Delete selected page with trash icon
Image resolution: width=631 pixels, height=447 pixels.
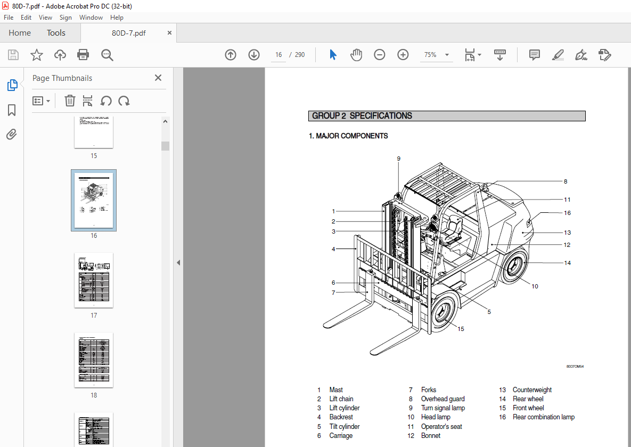point(70,101)
